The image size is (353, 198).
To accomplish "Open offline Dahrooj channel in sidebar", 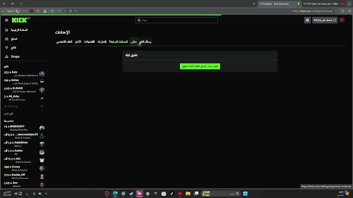I will (x=24, y=106).
